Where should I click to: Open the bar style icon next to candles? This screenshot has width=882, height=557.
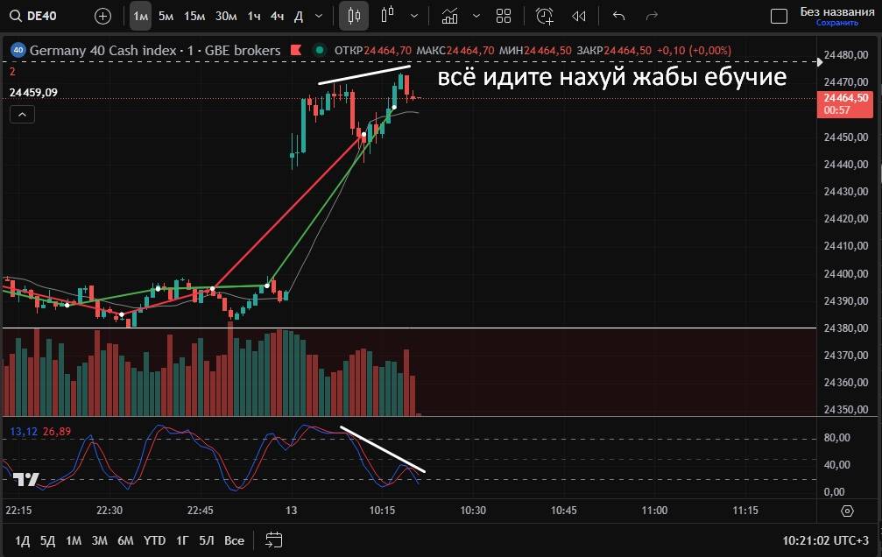(x=389, y=16)
